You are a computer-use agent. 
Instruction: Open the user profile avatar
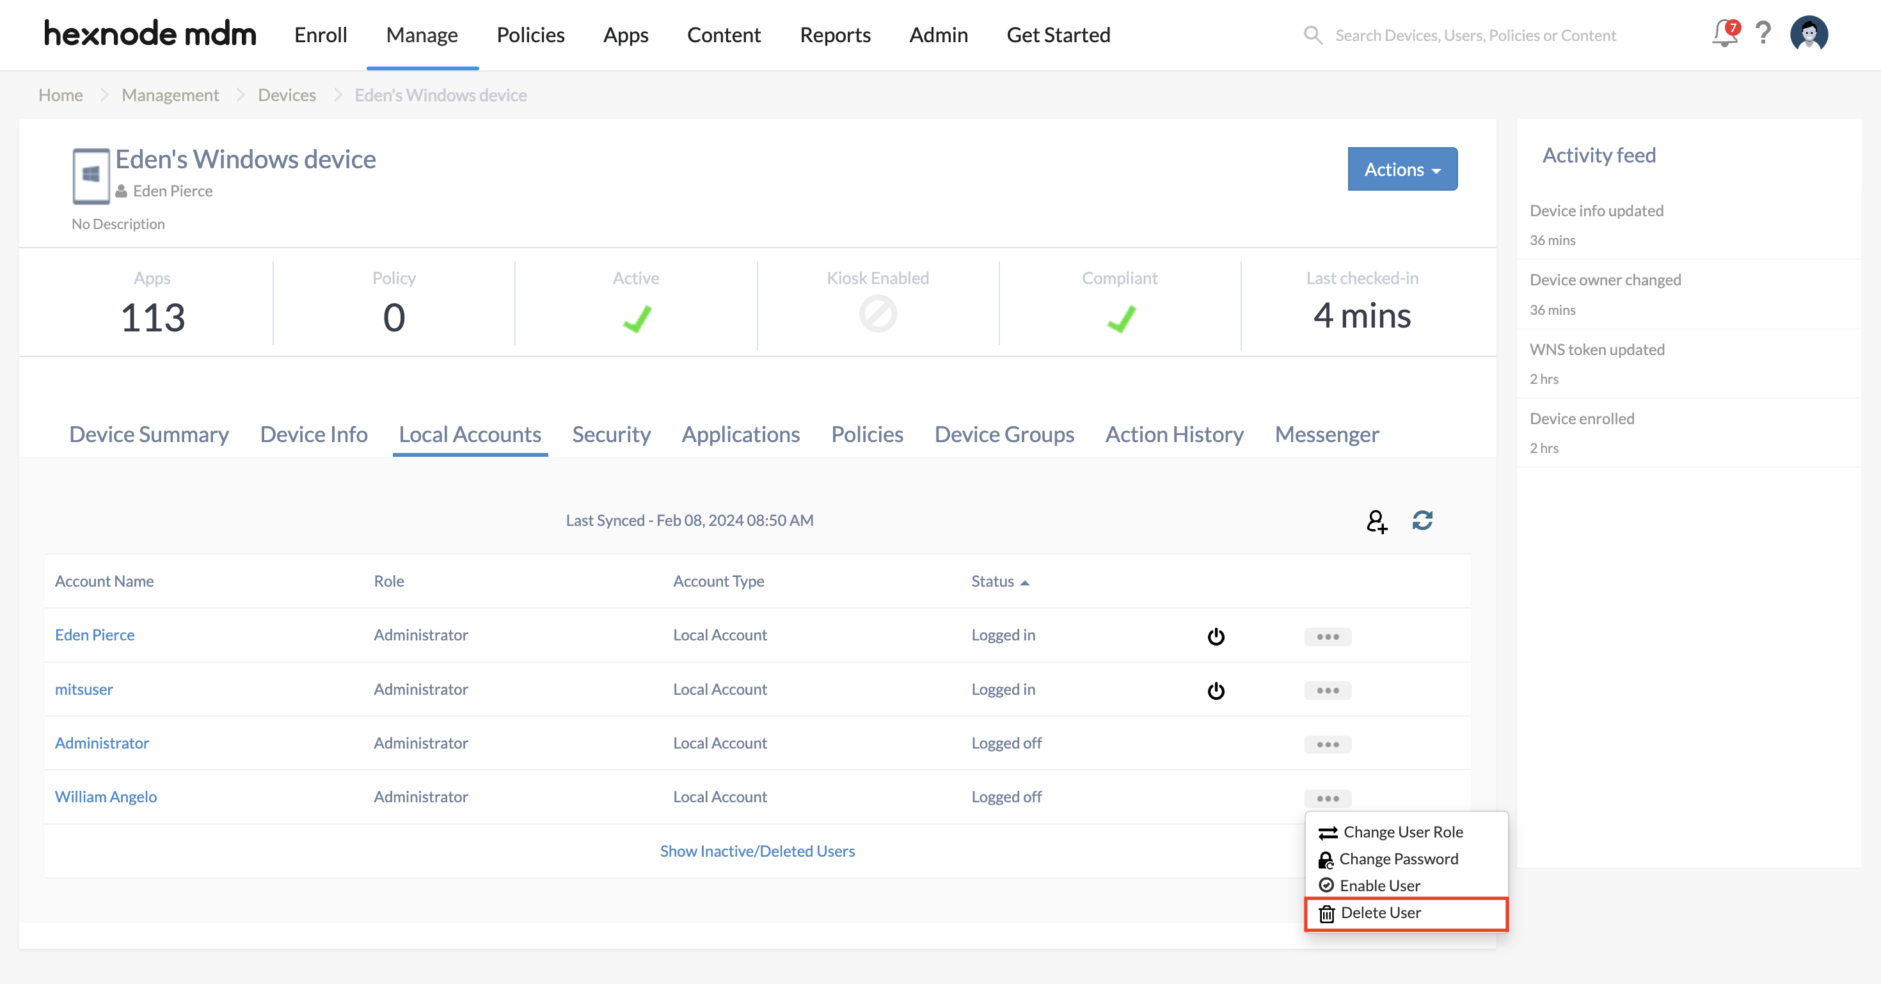[x=1809, y=33]
